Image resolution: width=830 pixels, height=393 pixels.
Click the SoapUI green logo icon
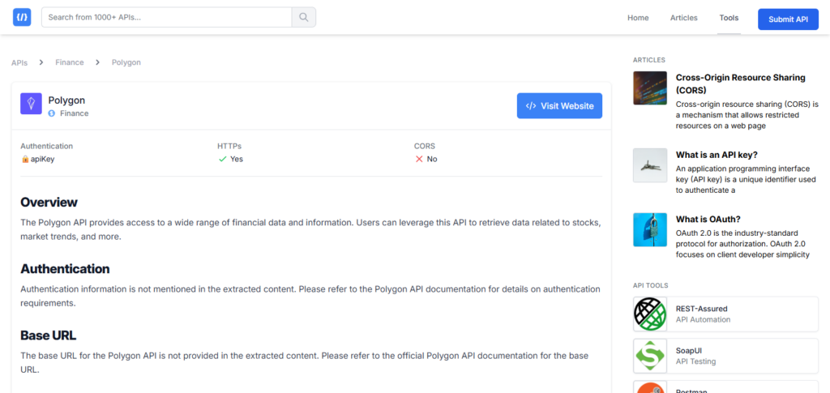pos(650,356)
